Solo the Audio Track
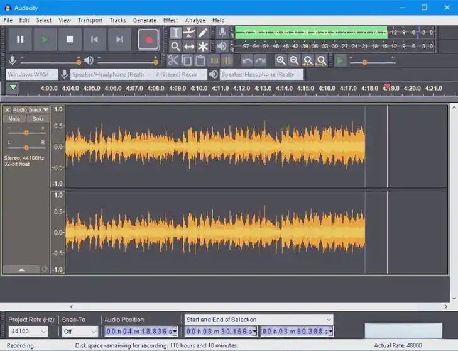The image size is (458, 351). (x=38, y=119)
